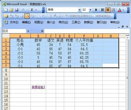Click the yellow new comment icon in reviewing toolbar
The image size is (131, 110).
click(6, 16)
